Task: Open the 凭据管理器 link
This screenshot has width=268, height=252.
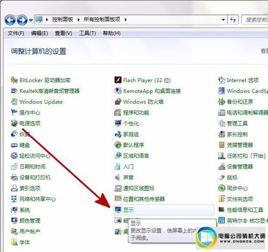Action: 240,145
